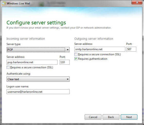Open the Server type POP dropdown
Viewport: 144px width, 125px height.
coord(38,50)
